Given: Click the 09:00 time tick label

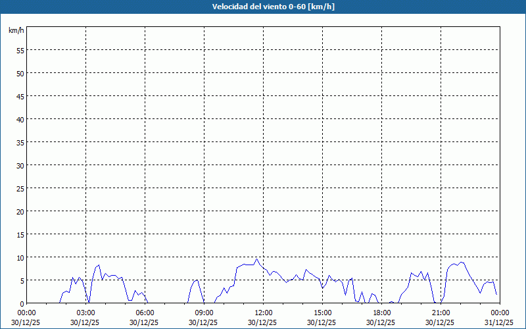Looking at the screenshot, I should coord(204,312).
